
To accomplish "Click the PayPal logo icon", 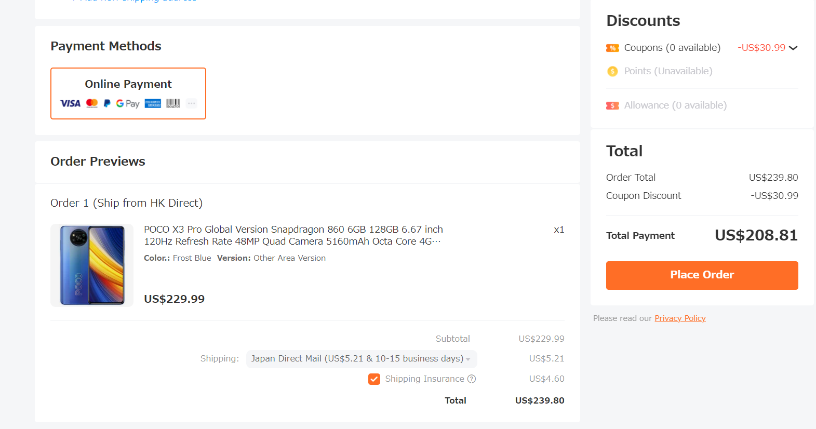I will coord(107,103).
